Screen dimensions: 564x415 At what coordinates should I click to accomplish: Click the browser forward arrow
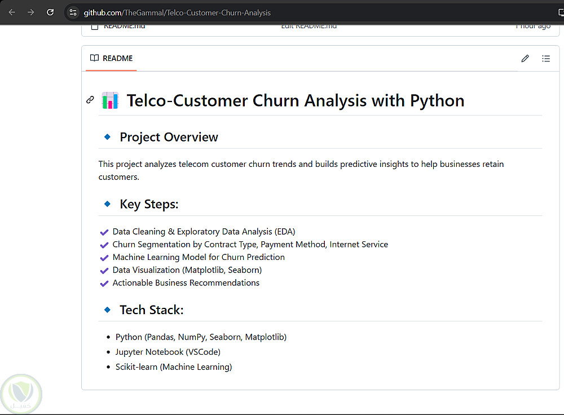point(30,12)
